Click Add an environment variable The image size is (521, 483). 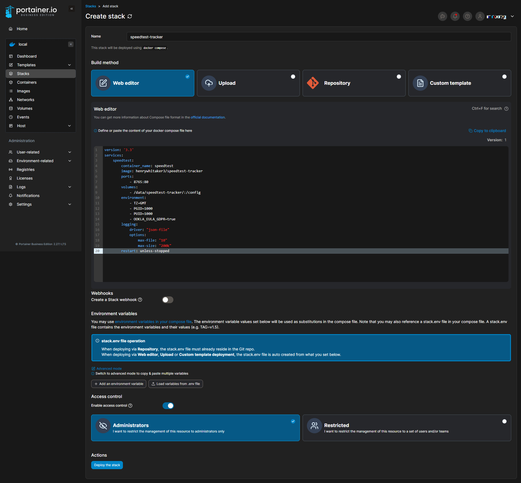point(119,384)
